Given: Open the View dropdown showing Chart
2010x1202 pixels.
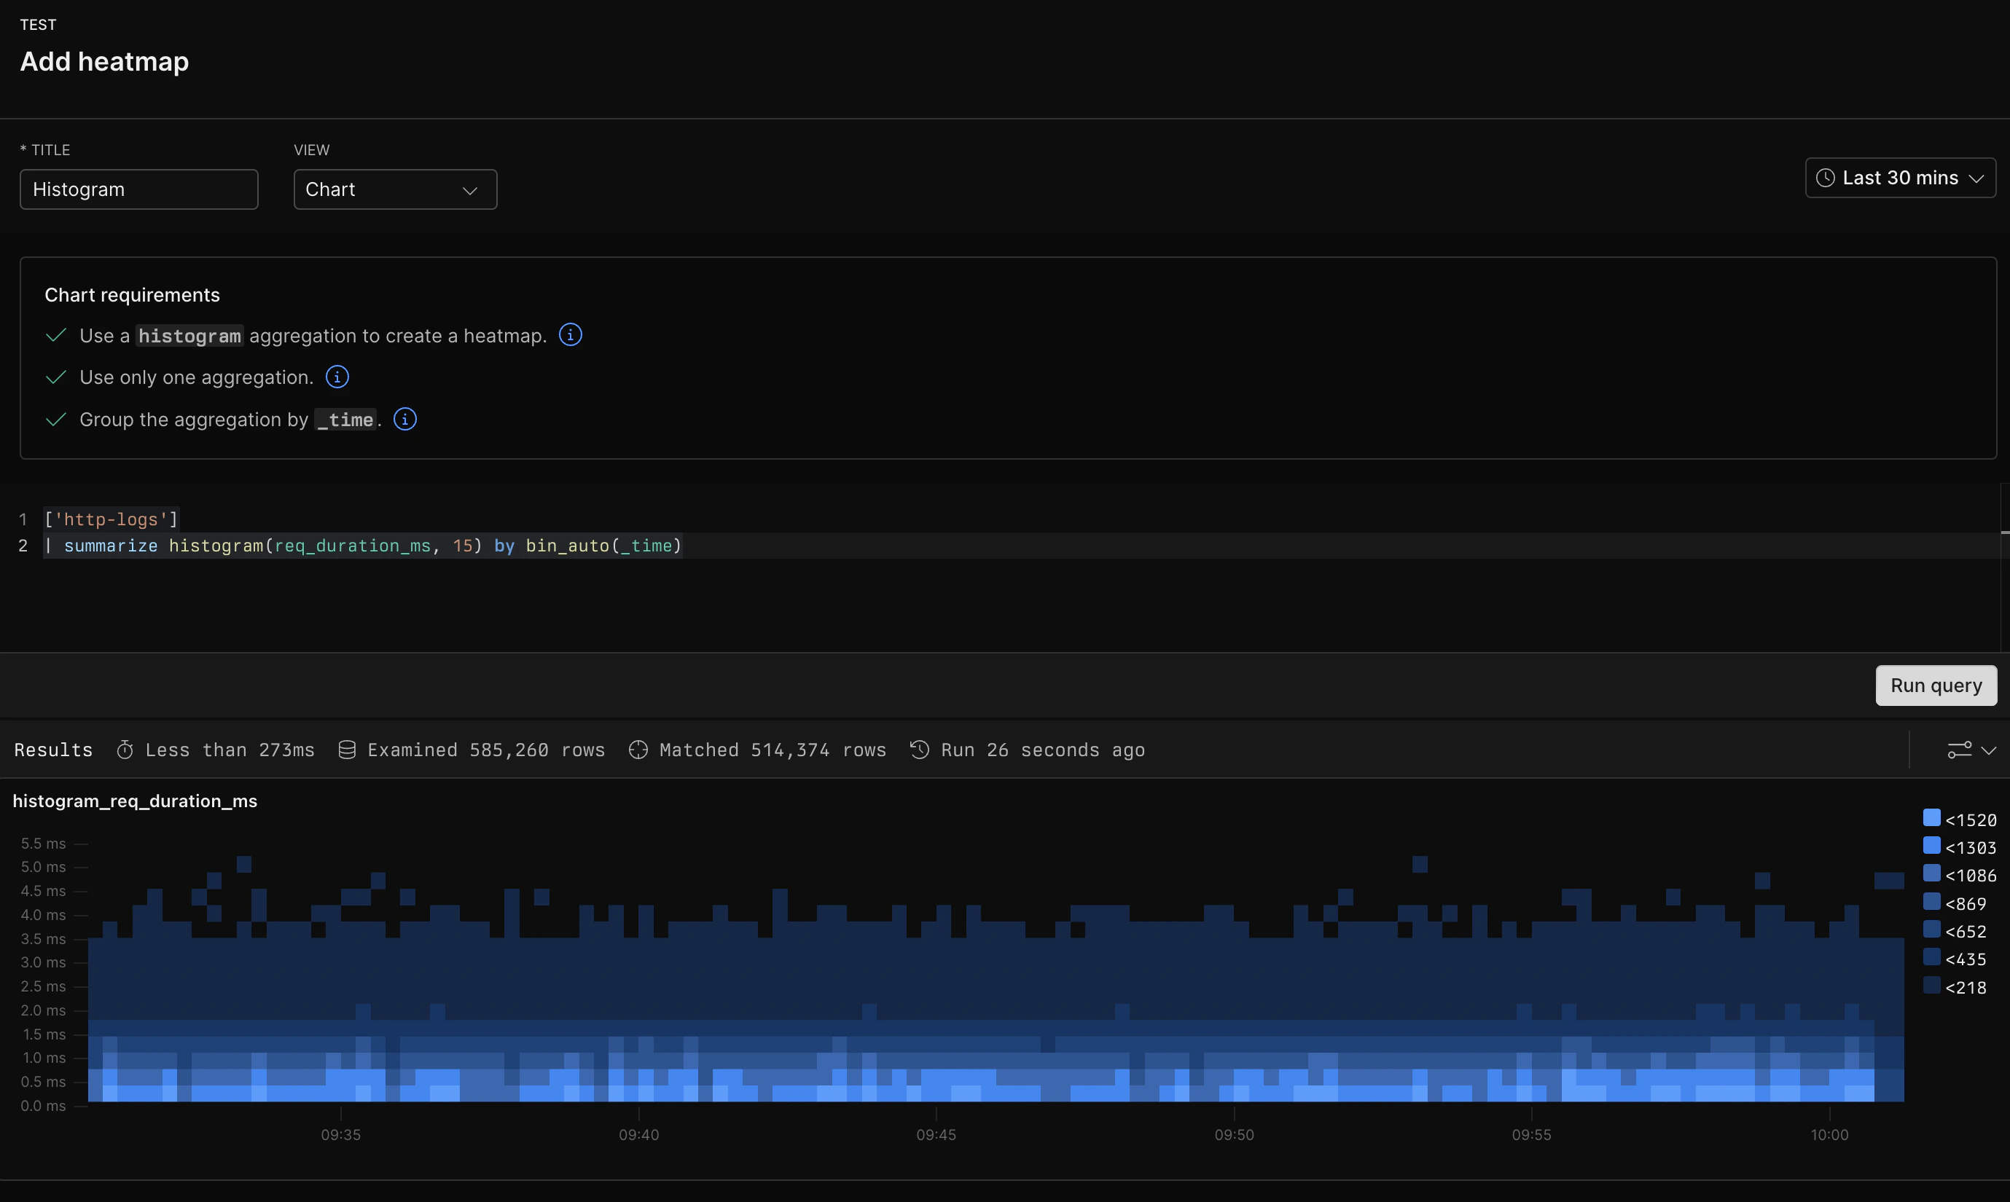Looking at the screenshot, I should tap(395, 189).
